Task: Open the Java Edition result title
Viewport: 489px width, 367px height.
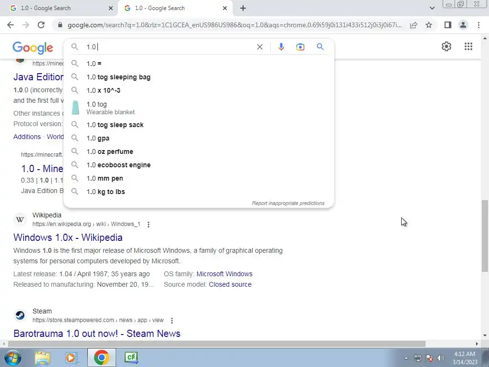Action: click(x=38, y=77)
